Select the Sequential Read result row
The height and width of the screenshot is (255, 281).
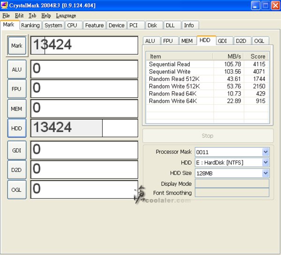170,64
